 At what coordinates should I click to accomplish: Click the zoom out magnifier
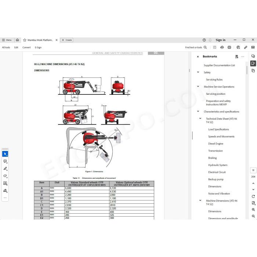[x=253, y=216]
